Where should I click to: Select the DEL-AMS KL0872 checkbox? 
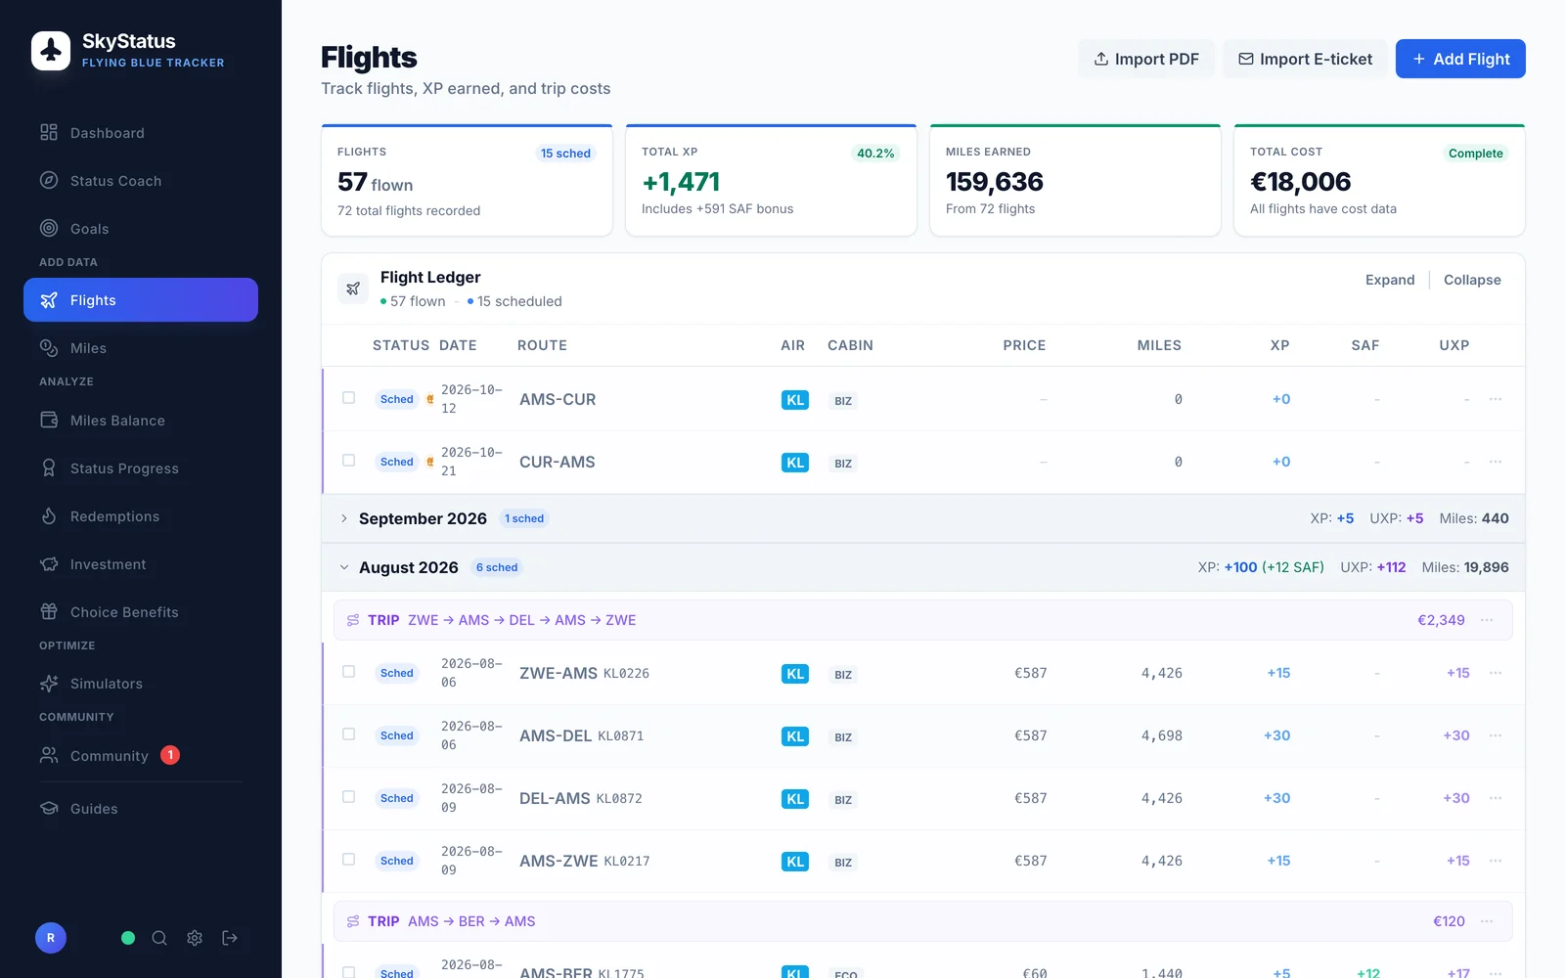coord(348,797)
